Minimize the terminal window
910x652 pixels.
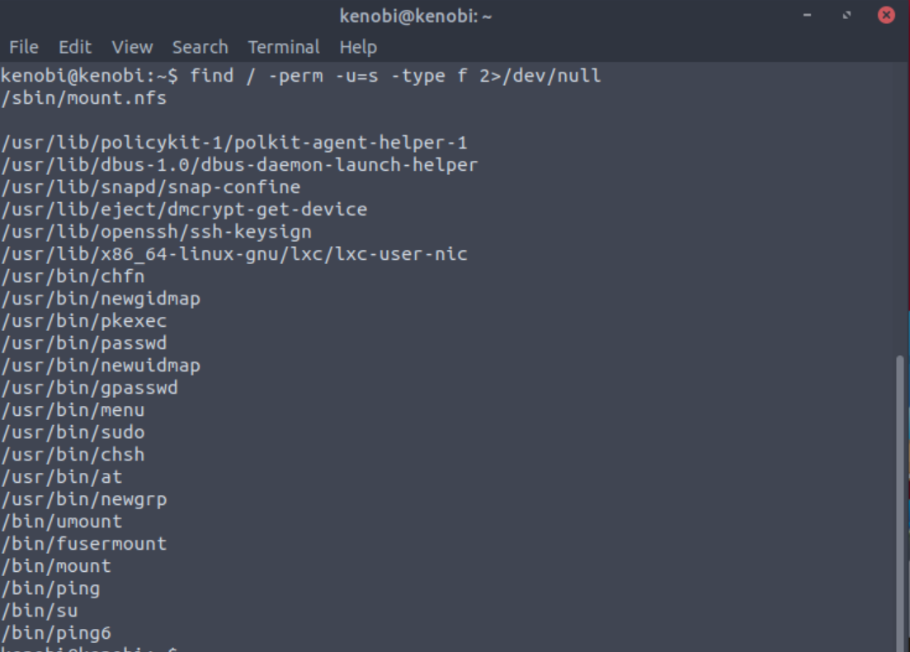807,15
